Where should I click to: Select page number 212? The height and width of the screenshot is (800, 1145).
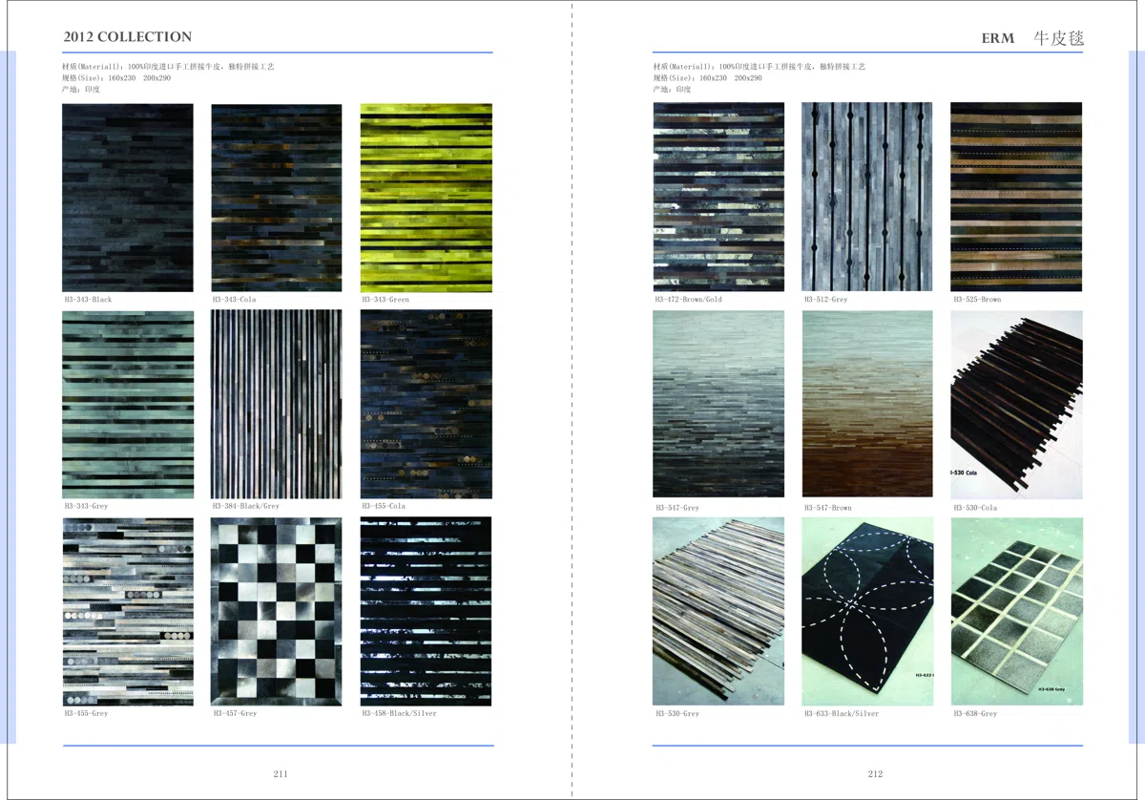coord(875,774)
